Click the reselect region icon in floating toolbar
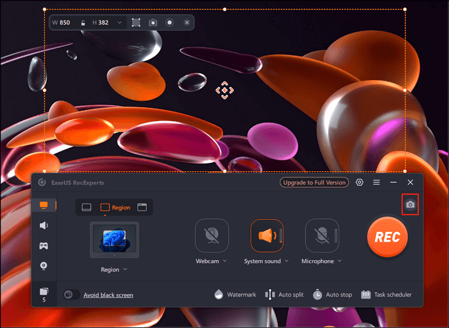Viewport: 449px width, 328px height. tap(136, 22)
